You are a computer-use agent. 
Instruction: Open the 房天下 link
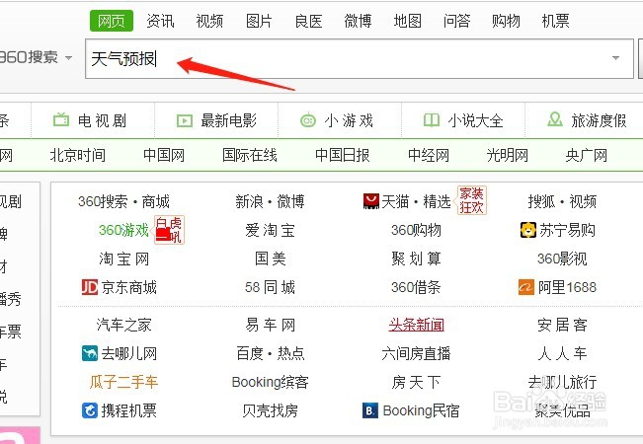coord(416,382)
